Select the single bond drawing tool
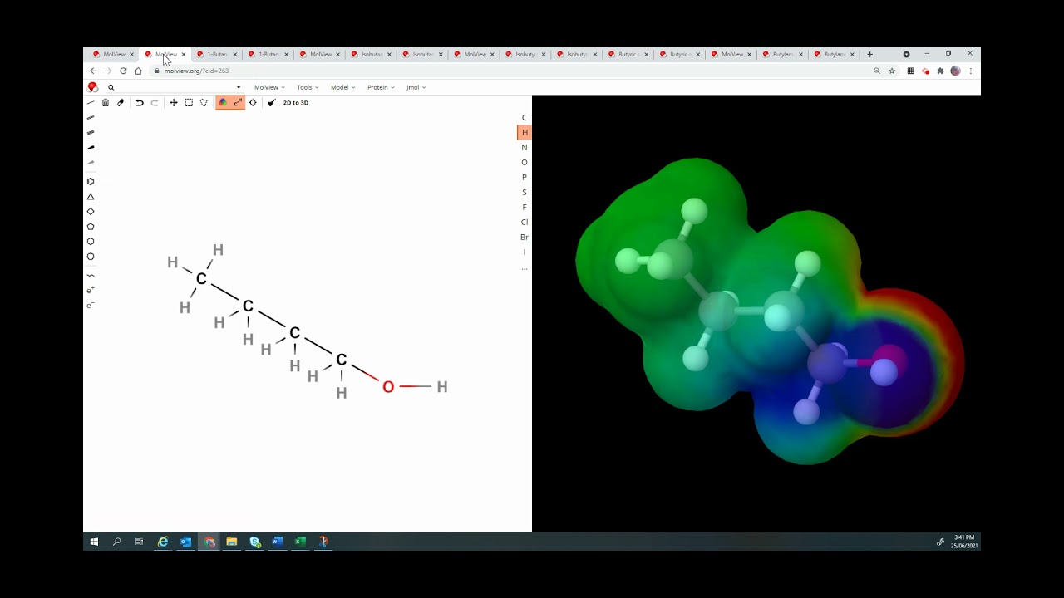The height and width of the screenshot is (598, 1064). [91, 102]
